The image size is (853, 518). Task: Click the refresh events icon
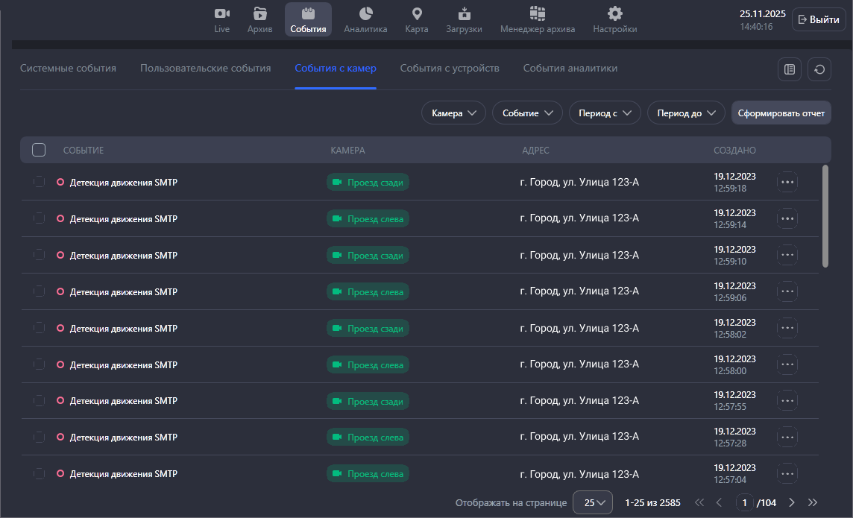coord(819,69)
